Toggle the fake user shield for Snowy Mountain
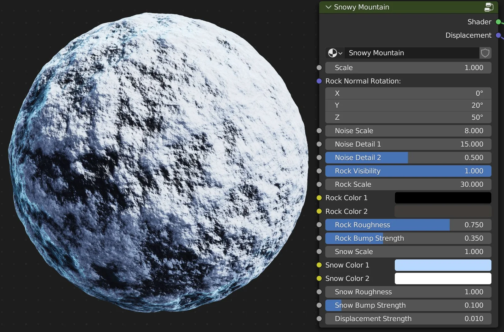Screen dimensions: 504x332 [485, 53]
